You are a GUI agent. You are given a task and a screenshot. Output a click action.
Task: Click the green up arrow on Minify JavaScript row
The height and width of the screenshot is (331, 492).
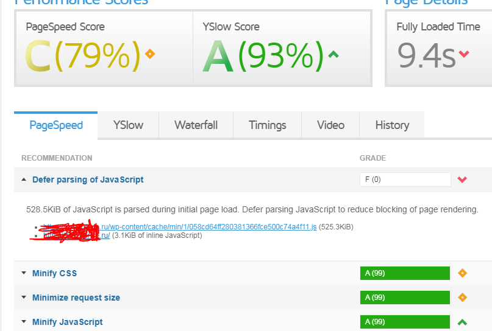tap(462, 322)
